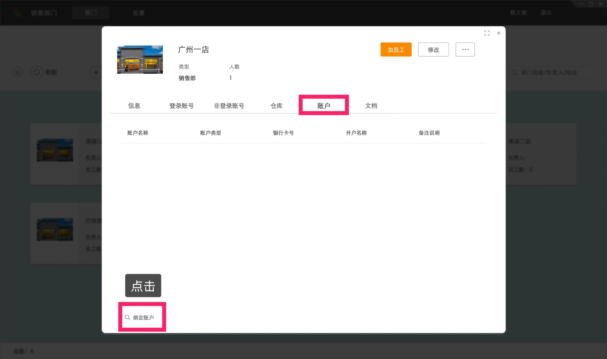This screenshot has width=607, height=359.
Task: Select the 仓库 tab
Action: (276, 105)
